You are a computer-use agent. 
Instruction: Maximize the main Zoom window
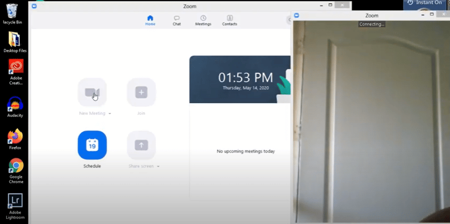pos(330,5)
